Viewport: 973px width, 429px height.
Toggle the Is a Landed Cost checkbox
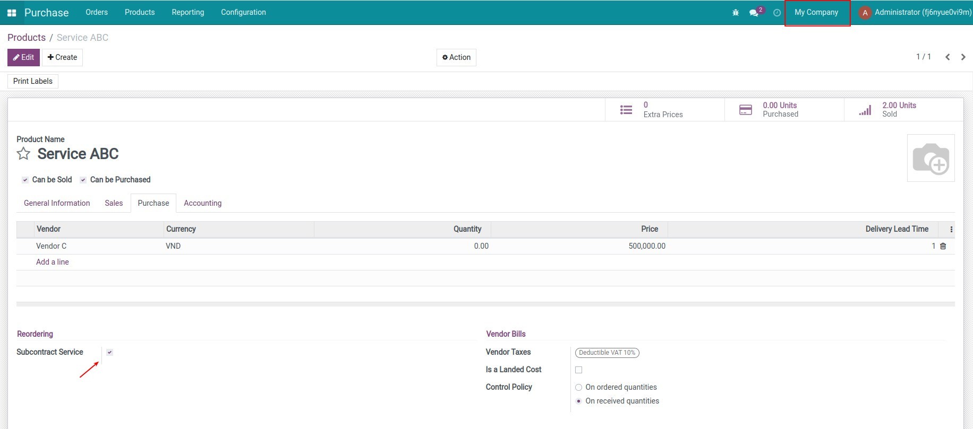(578, 370)
